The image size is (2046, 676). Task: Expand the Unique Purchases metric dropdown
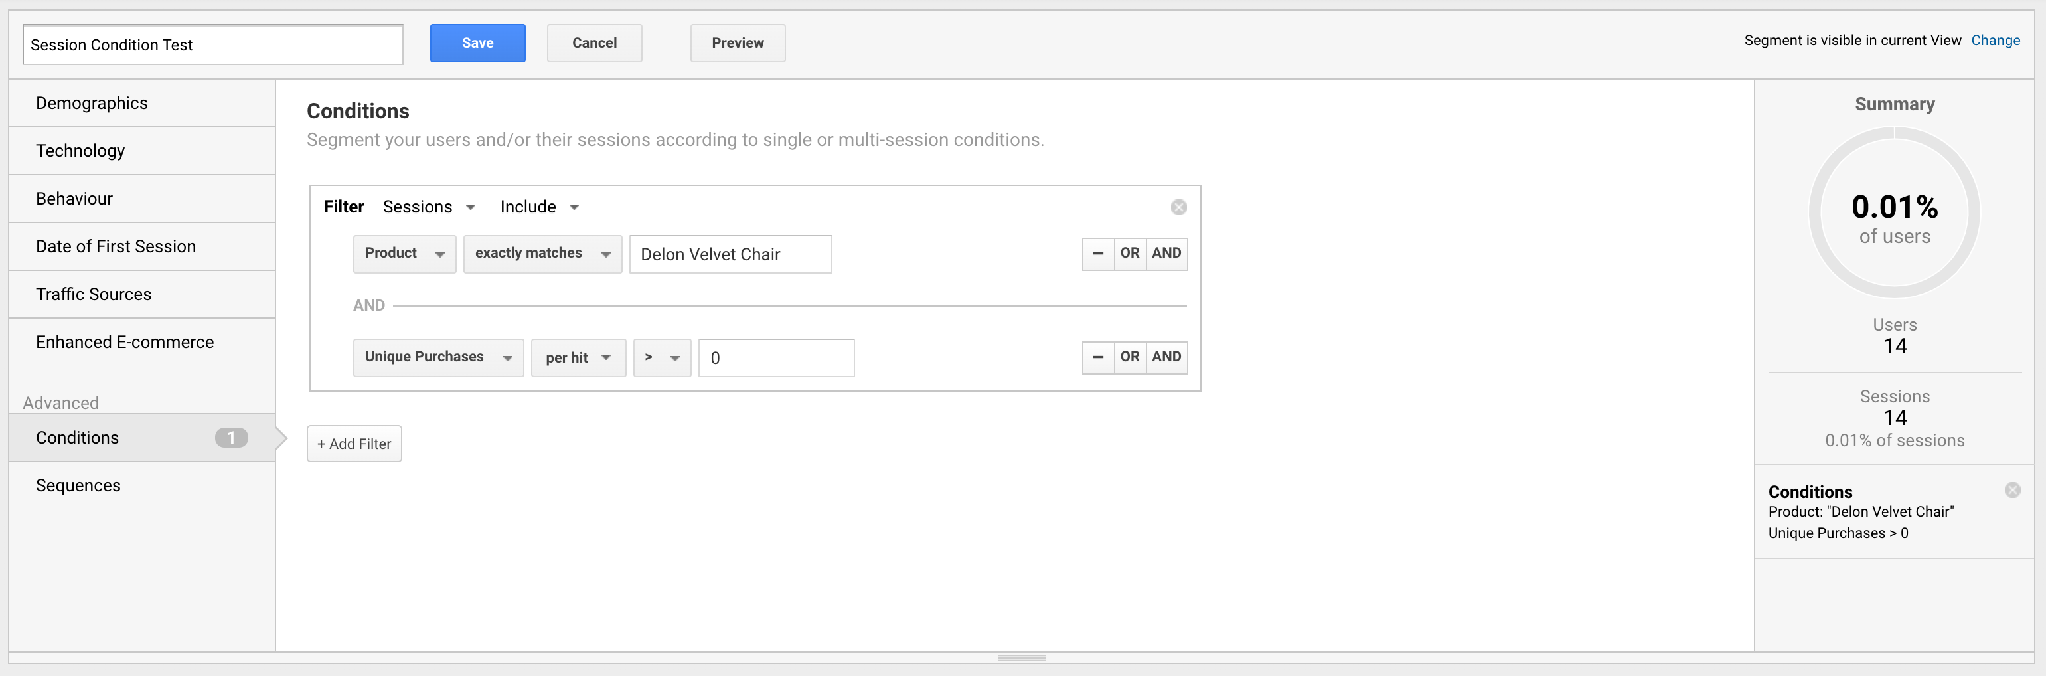437,357
